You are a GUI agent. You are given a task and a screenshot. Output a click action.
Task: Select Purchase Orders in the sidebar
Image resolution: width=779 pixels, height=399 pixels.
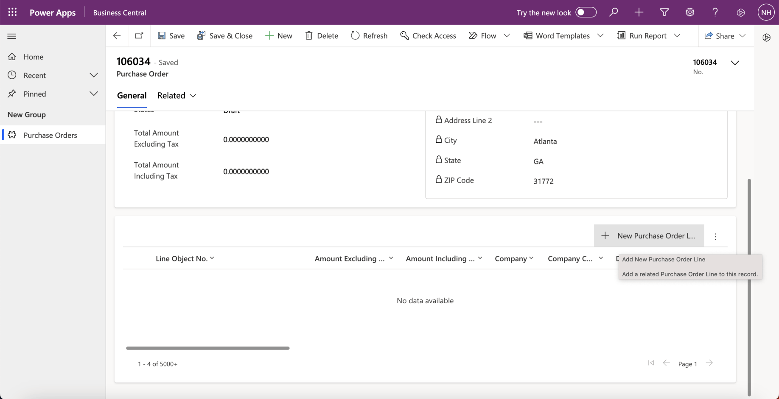coord(50,135)
